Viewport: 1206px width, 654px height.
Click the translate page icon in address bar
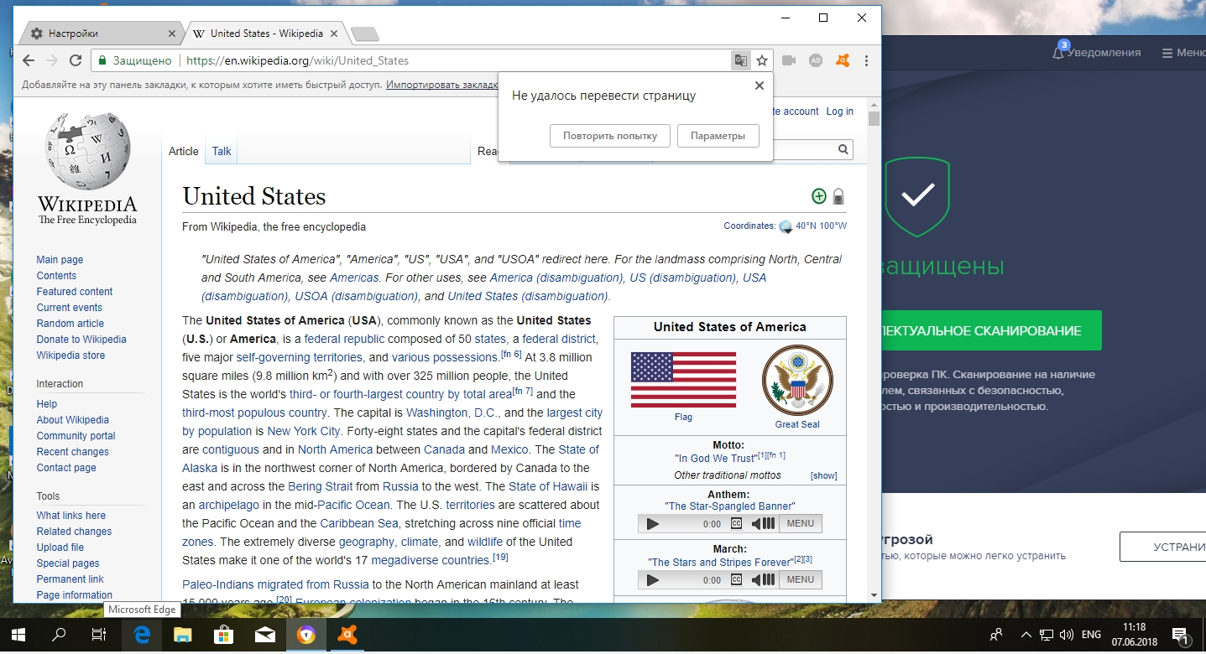(740, 60)
